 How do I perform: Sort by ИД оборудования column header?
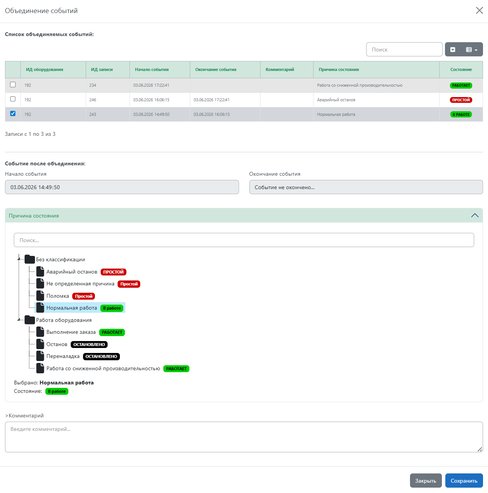pyautogui.click(x=53, y=69)
